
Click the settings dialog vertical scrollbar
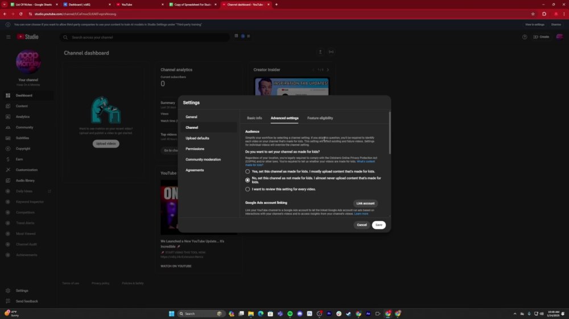click(390, 132)
